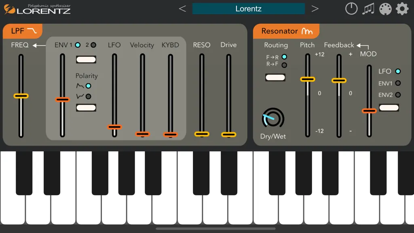Viewport: 414px width, 233px height.
Task: Click the FREQ slider handle
Action: (x=21, y=96)
